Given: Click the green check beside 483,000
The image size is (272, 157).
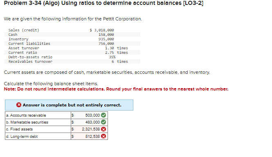Looking at the screenshot, I should (x=103, y=122).
